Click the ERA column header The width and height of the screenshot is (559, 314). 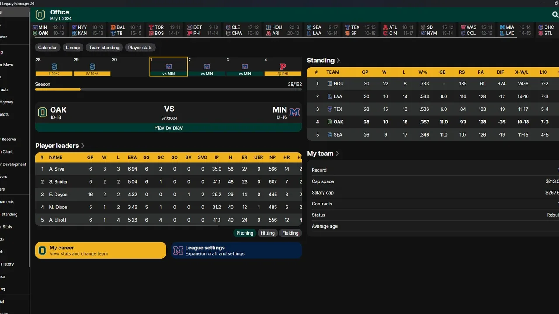tap(132, 157)
